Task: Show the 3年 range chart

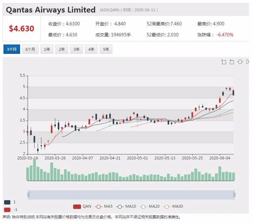Action: click(76, 49)
